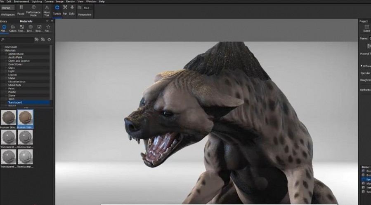The image size is (371, 205).
Task: Switch to the Backplates library tab
Action: [x=39, y=28]
